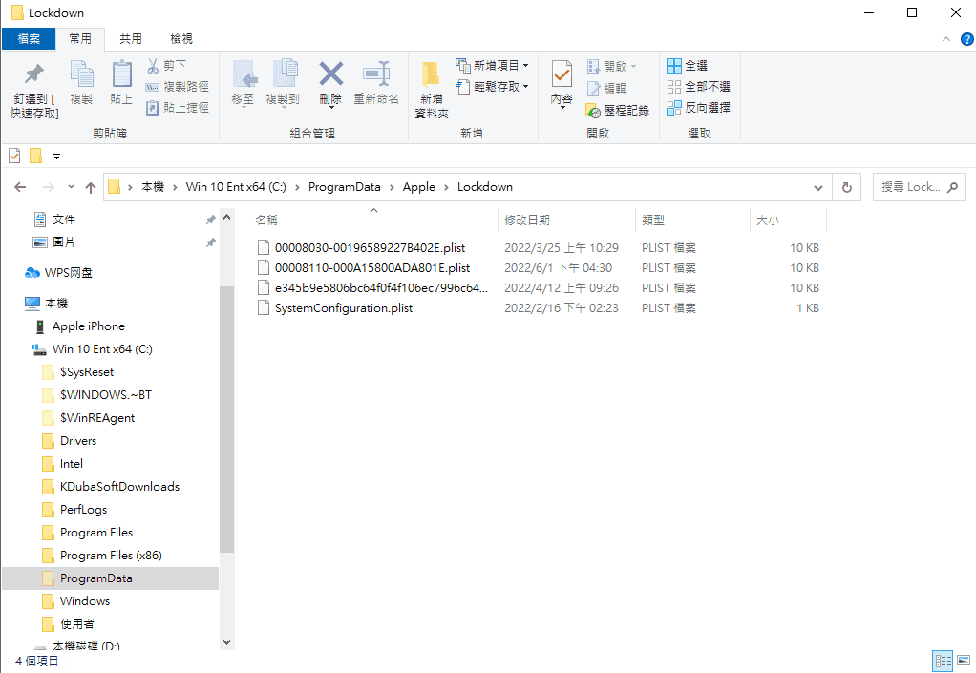Switch to the 共用 ribbon tab
976x673 pixels.
(131, 39)
